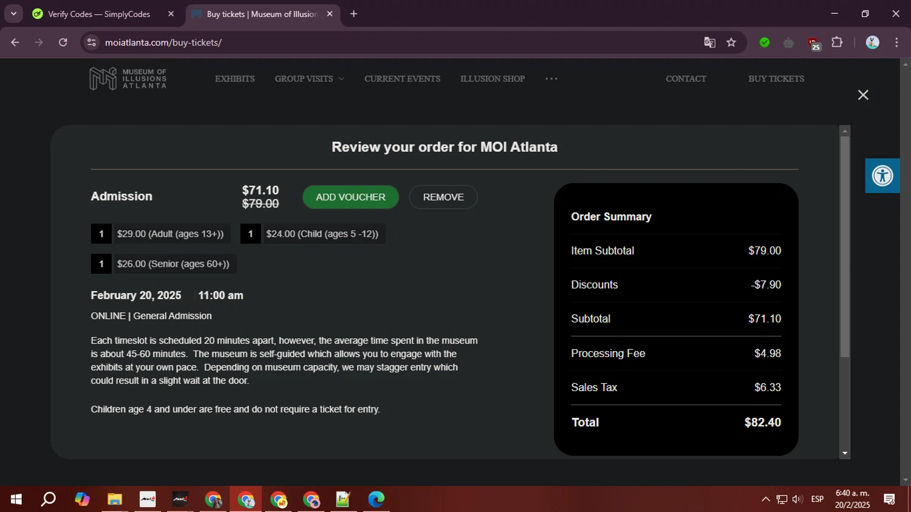Open the Copilot taskbar icon
The height and width of the screenshot is (512, 911).
[82, 499]
